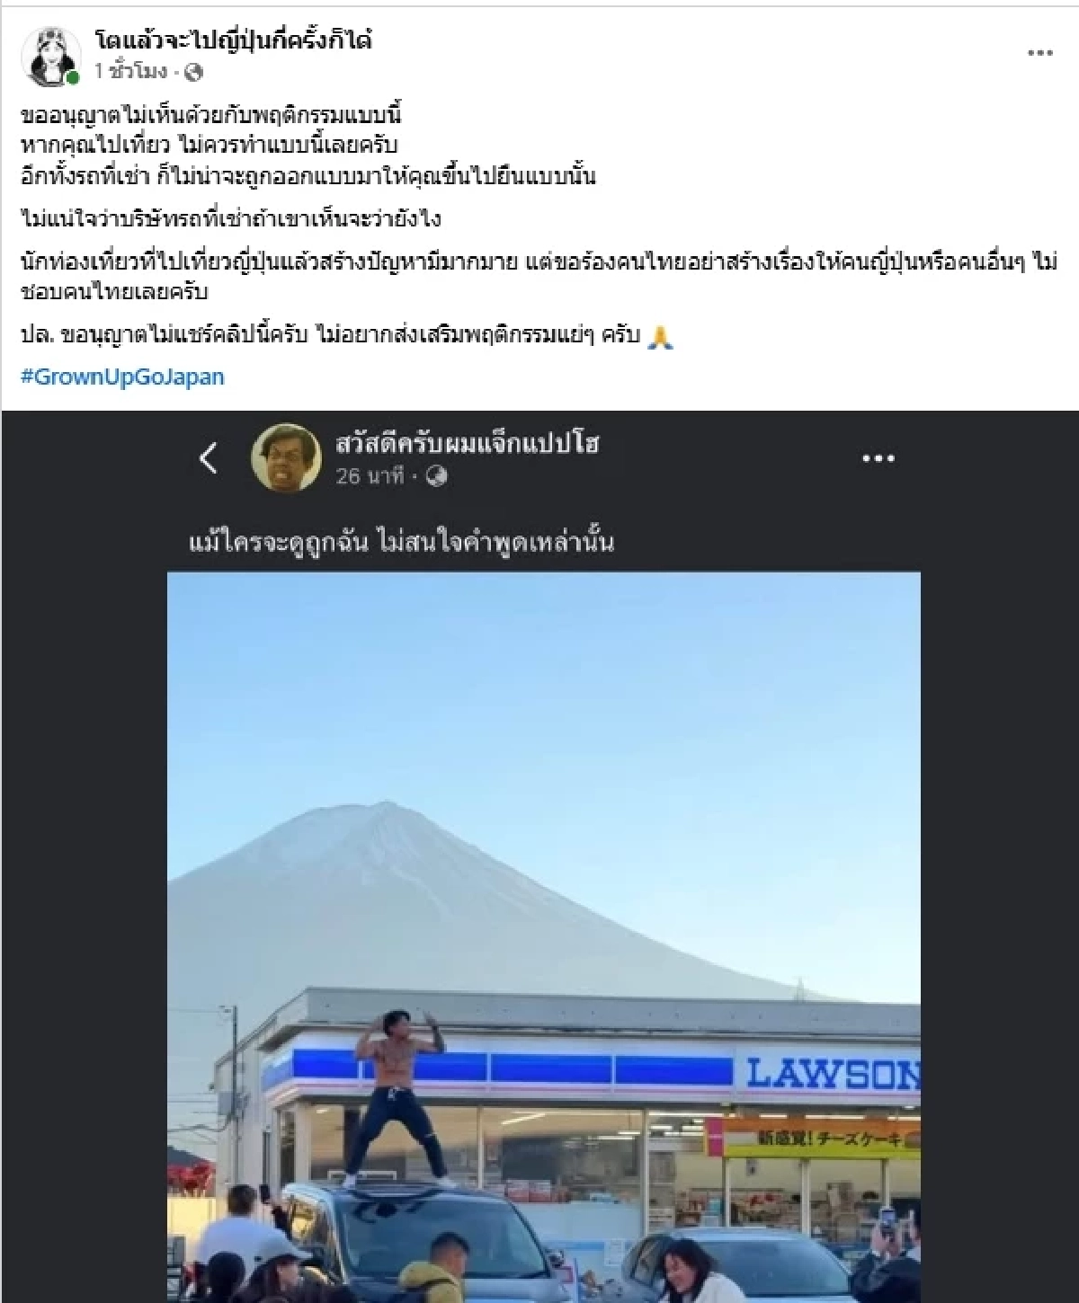Click the globe icon beside 26 นาที
1079x1303 pixels.
pyautogui.click(x=436, y=475)
